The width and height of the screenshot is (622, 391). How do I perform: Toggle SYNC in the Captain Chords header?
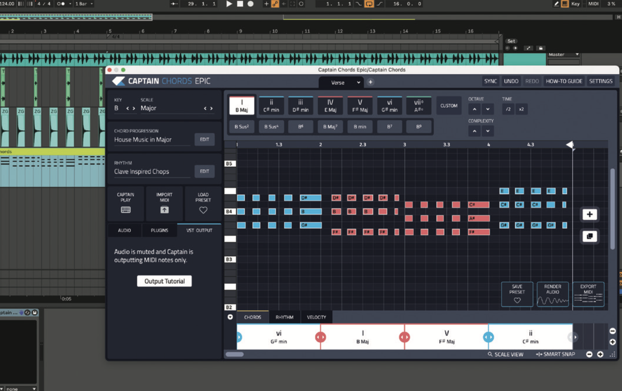(491, 81)
